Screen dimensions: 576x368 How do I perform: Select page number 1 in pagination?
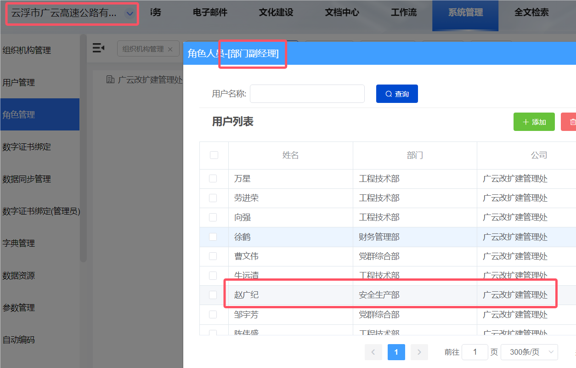(x=396, y=352)
